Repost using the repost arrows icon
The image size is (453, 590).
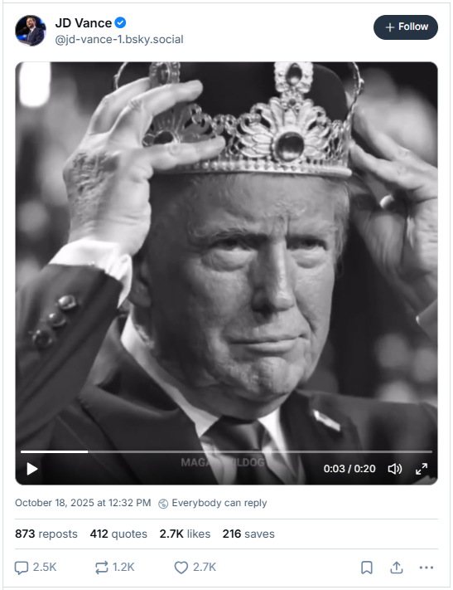pyautogui.click(x=101, y=568)
